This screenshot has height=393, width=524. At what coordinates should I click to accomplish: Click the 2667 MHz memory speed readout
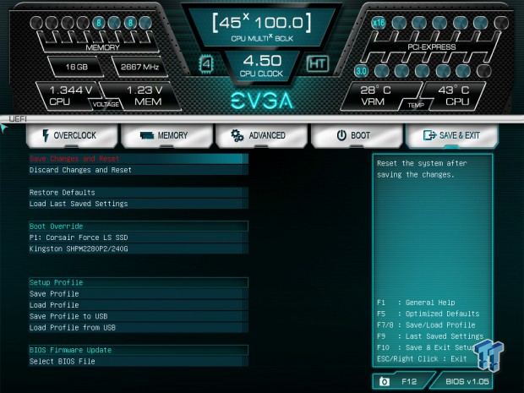point(139,67)
